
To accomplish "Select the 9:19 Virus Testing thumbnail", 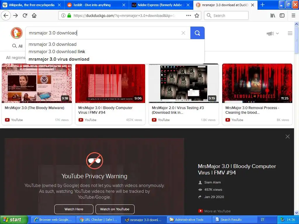I will (x=184, y=83).
